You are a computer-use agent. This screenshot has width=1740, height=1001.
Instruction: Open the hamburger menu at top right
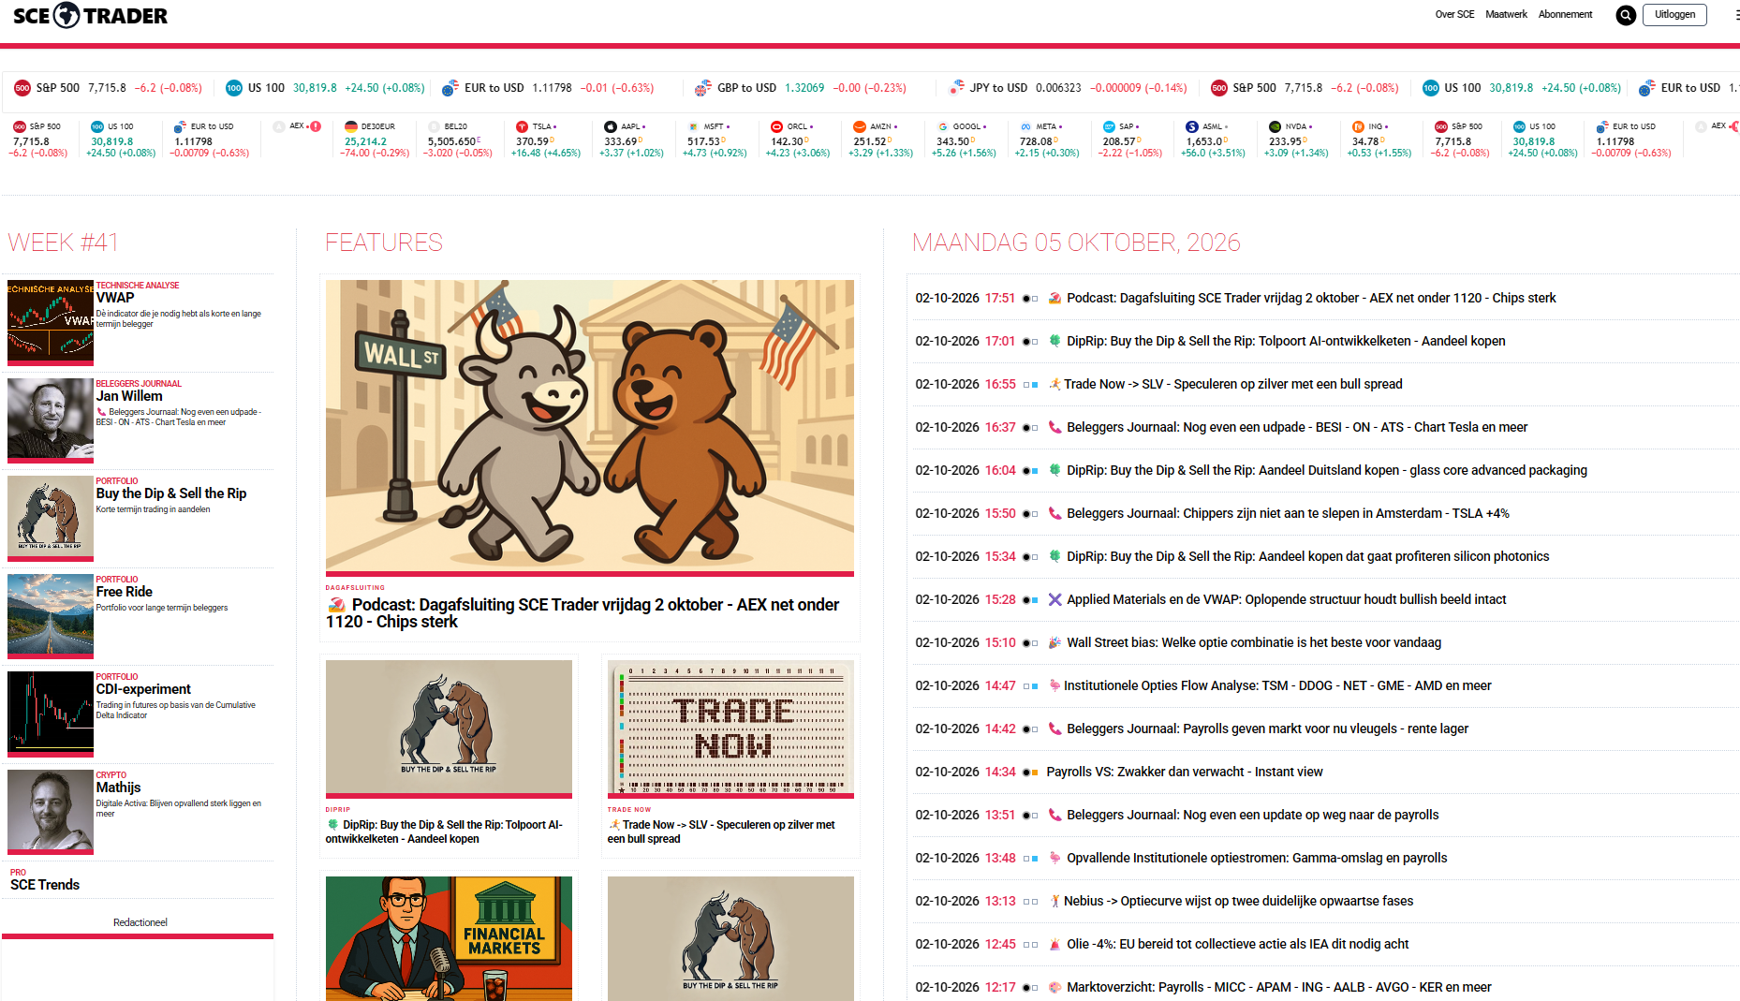[x=1735, y=15]
